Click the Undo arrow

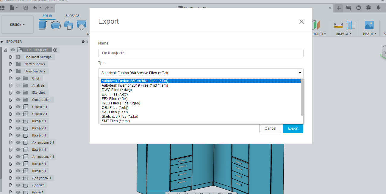coord(36,8)
